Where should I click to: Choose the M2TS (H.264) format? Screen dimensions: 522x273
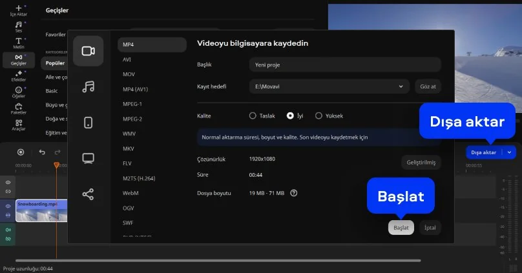139,178
